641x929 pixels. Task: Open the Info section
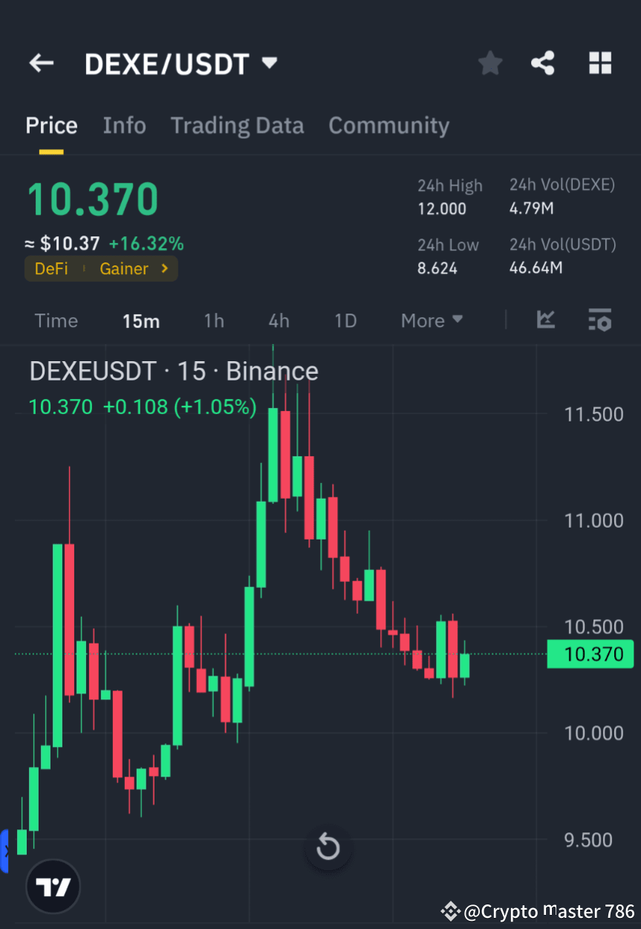124,125
